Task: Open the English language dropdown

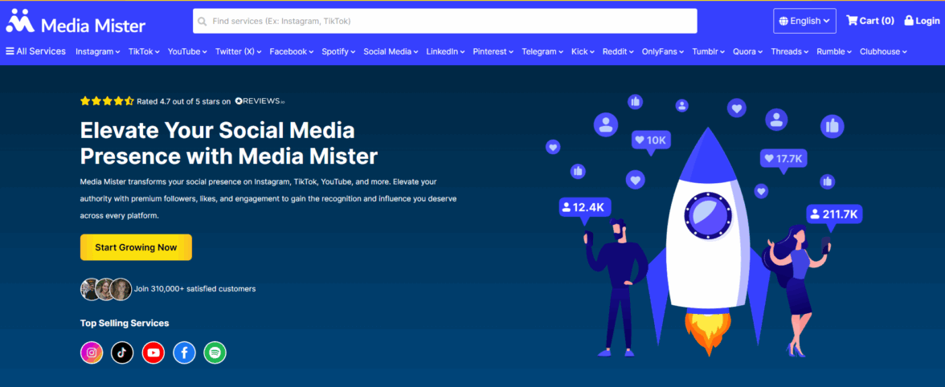Action: [804, 21]
